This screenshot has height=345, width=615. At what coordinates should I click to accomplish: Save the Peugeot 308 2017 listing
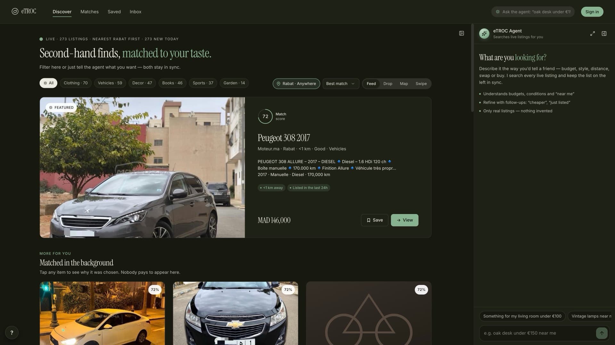(374, 220)
